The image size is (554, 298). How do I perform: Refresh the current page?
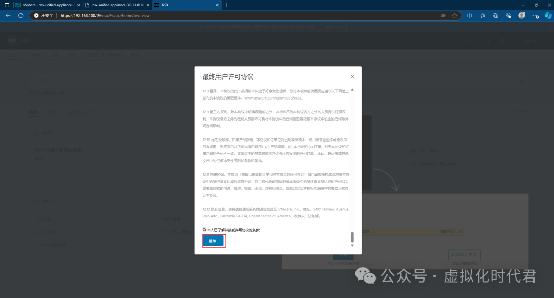21,15
